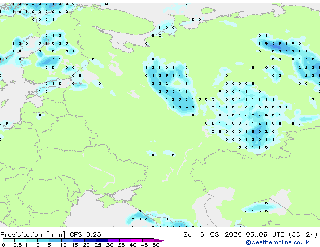Select the legend swatch between 40 and 45

pyautogui.click(x=137, y=240)
